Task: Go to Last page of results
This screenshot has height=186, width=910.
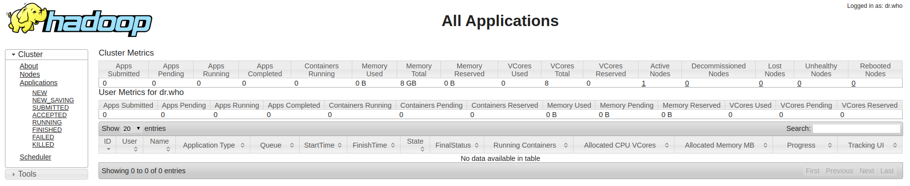Action: point(887,171)
